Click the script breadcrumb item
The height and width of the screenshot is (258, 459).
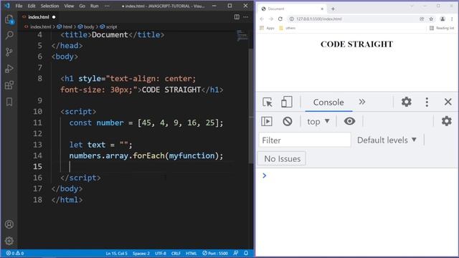108,27
